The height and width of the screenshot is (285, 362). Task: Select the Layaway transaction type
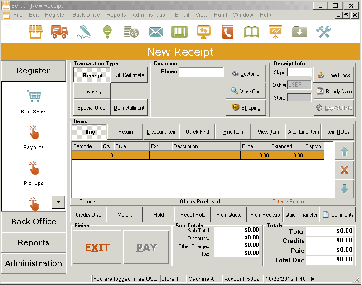click(x=92, y=92)
